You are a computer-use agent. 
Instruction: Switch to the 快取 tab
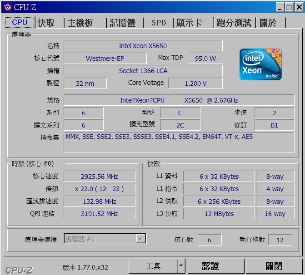click(49, 23)
